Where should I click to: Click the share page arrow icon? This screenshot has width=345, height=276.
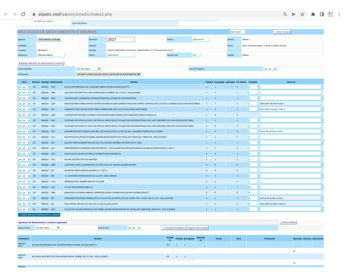coord(294,14)
